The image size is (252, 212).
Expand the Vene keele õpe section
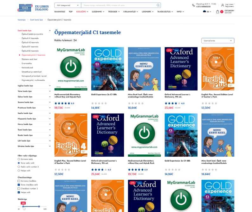[50, 91]
